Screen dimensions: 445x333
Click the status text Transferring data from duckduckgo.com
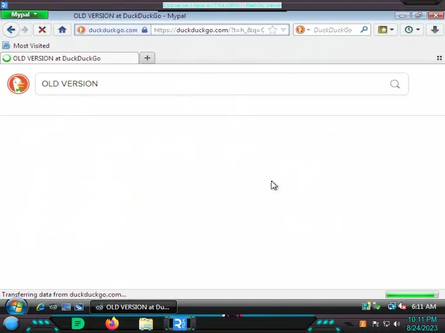point(64,294)
